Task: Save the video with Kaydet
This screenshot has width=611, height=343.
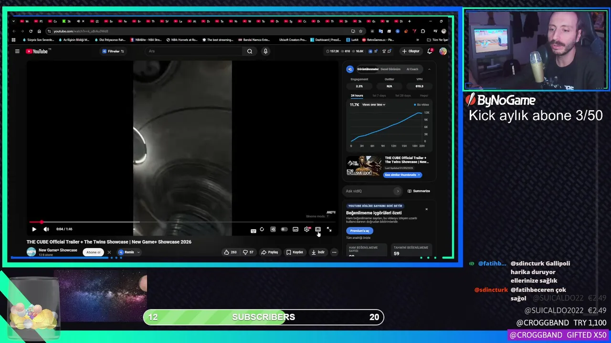Action: tap(295, 252)
